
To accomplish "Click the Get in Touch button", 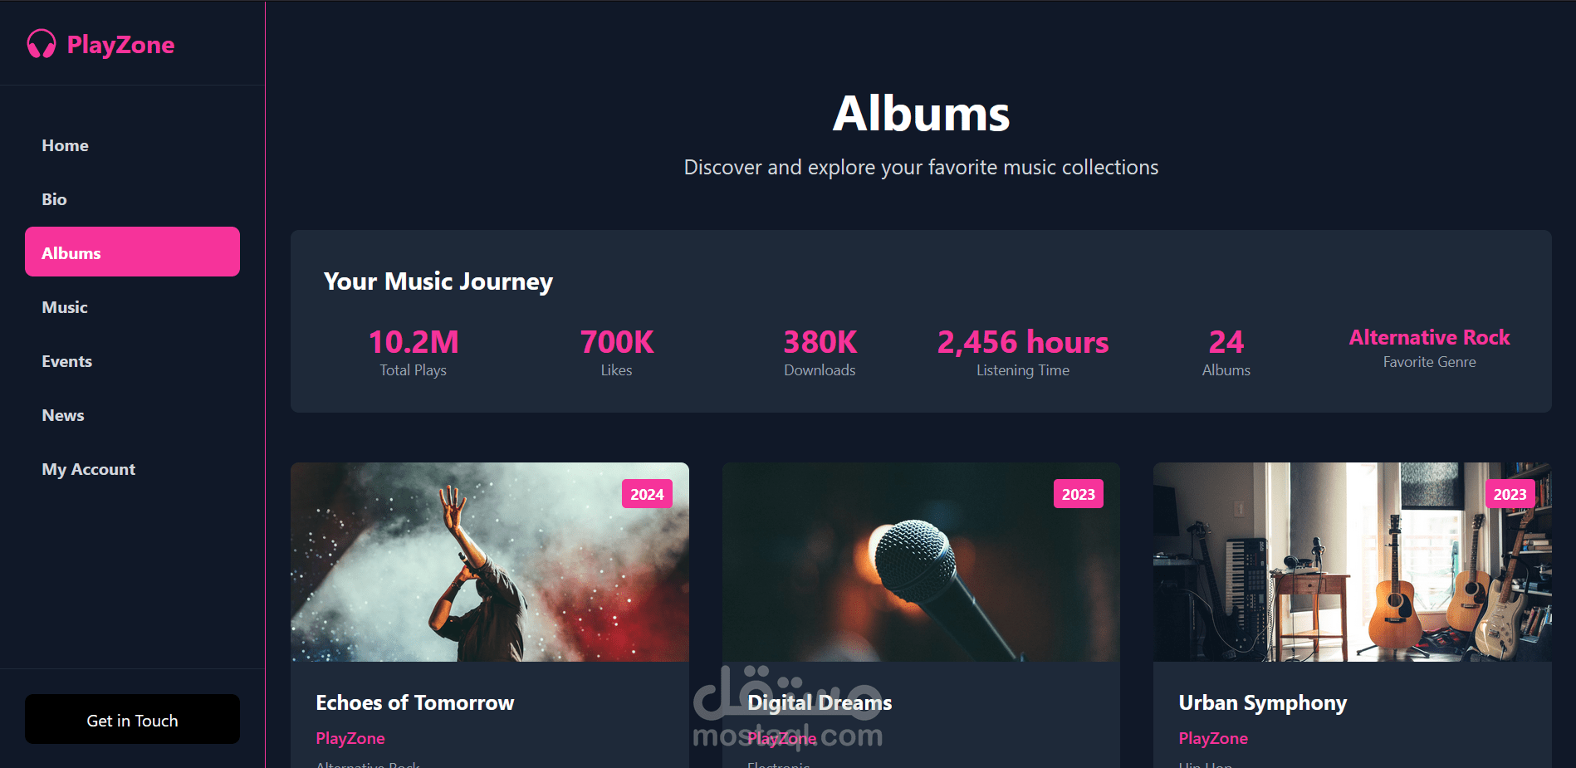I will (132, 719).
